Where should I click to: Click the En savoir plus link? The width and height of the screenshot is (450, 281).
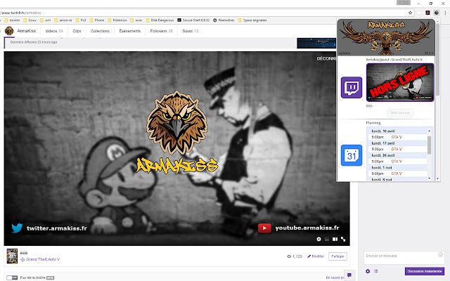335,277
